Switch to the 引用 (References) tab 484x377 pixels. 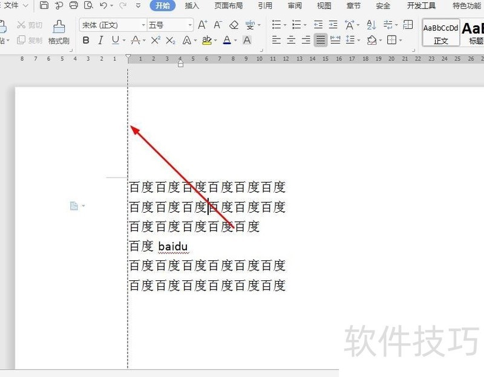coord(265,6)
